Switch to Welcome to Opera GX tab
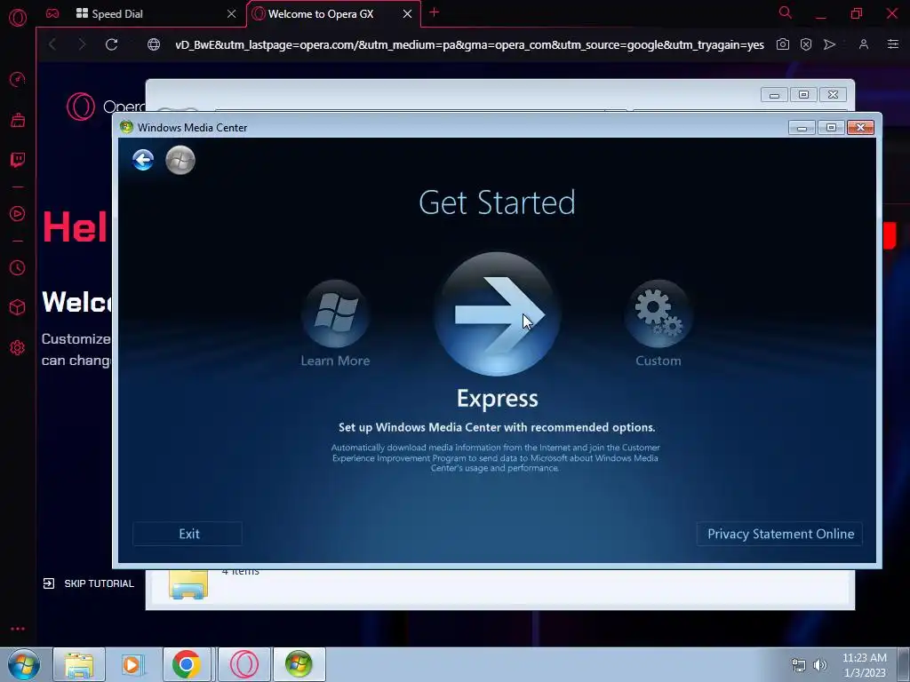 coord(332,13)
